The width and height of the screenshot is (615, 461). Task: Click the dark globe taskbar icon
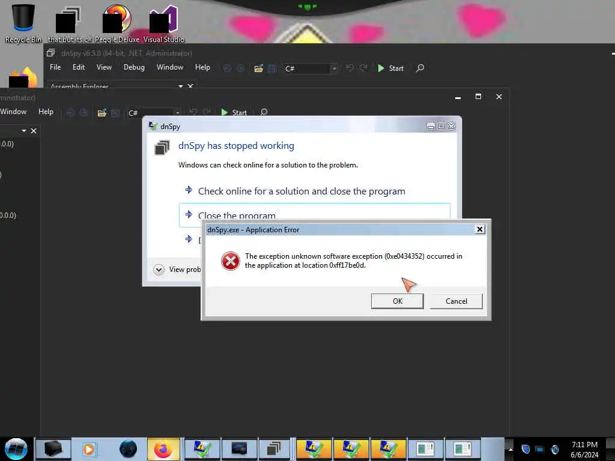[x=128, y=449]
